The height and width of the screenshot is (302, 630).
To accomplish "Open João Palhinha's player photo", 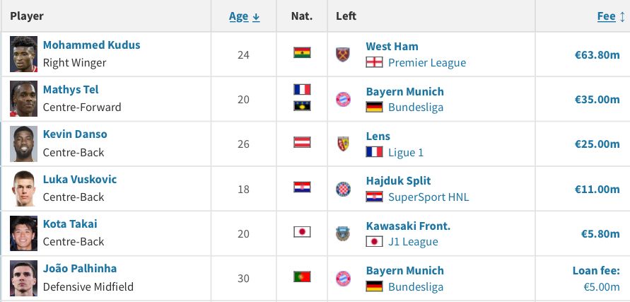I will 24,278.
